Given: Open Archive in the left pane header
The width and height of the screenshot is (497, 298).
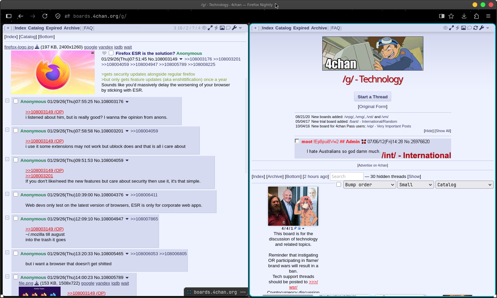Looking at the screenshot, I should click(x=72, y=28).
